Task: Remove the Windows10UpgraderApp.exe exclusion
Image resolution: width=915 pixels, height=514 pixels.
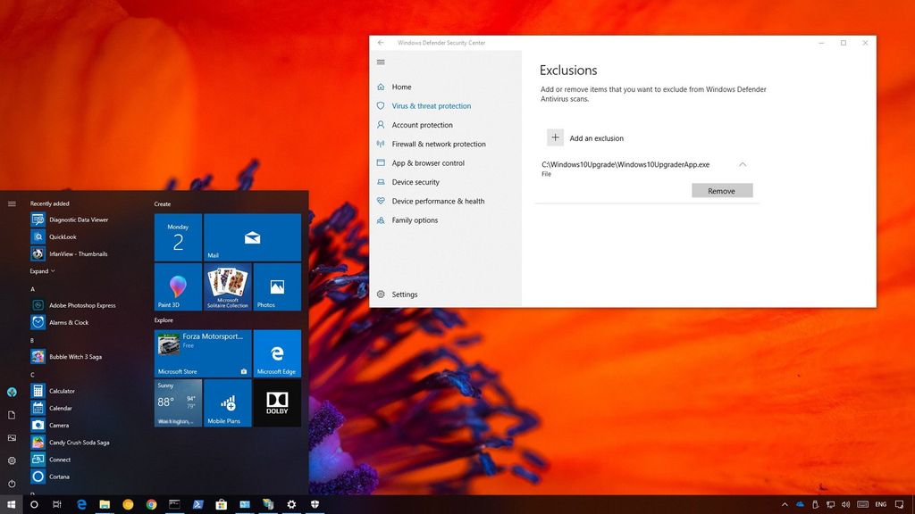Action: [721, 190]
